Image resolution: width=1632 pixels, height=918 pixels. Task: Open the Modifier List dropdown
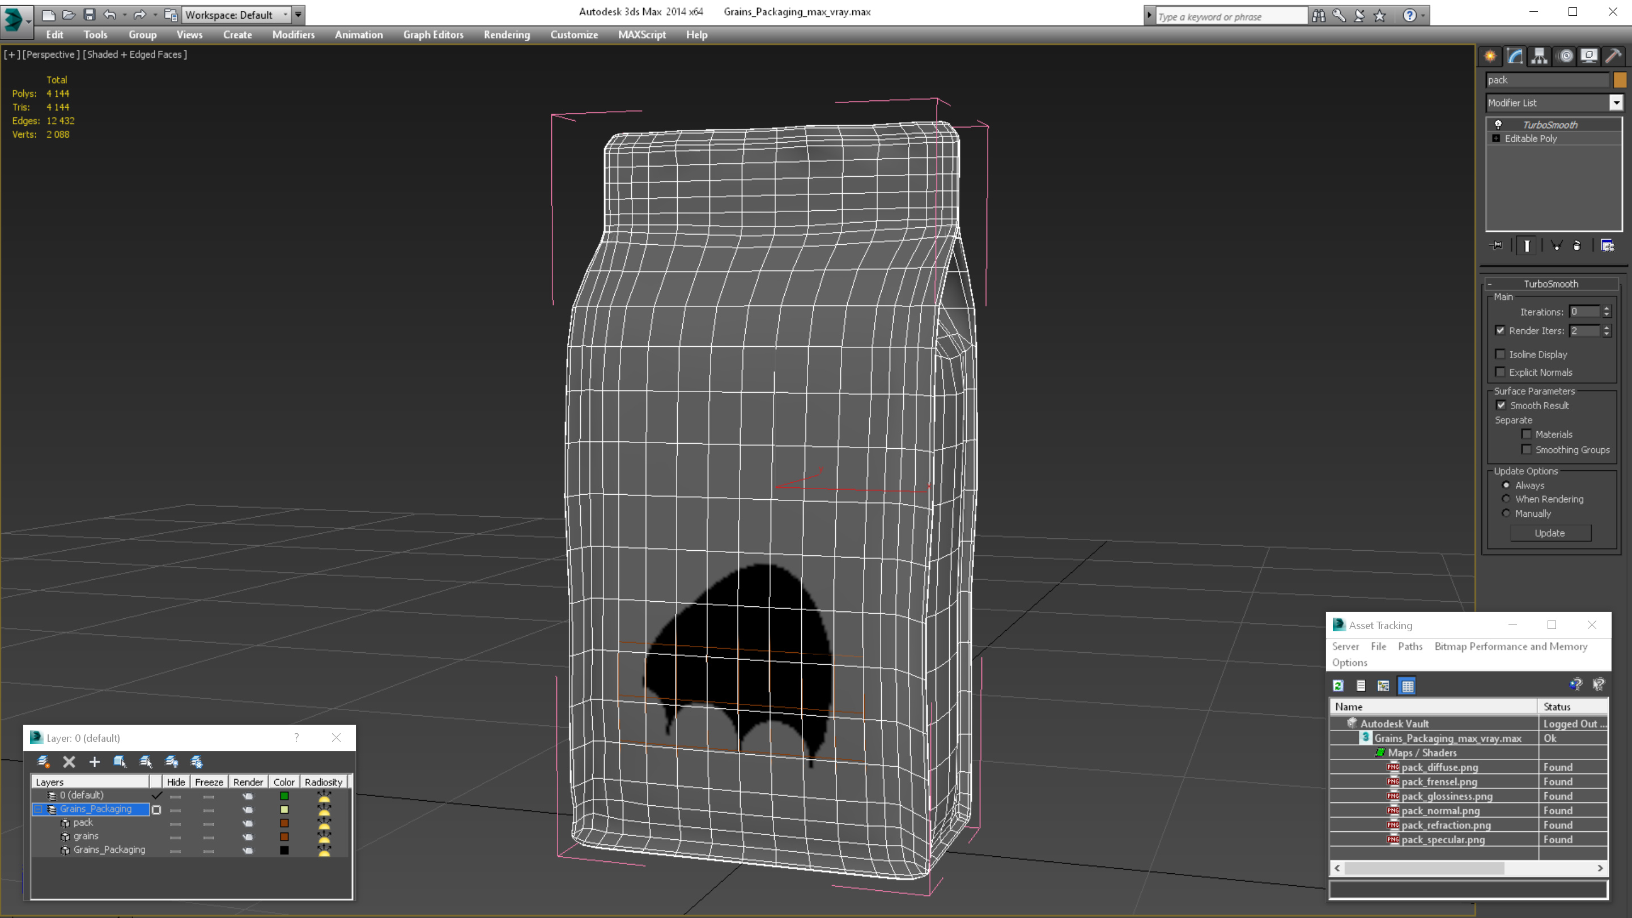coord(1616,103)
